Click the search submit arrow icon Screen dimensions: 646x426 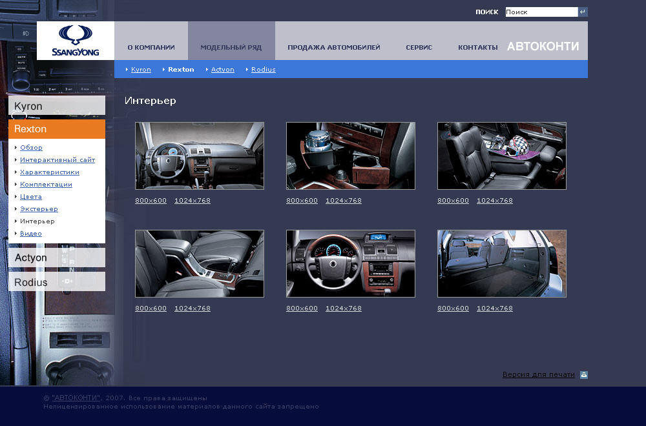[x=583, y=12]
